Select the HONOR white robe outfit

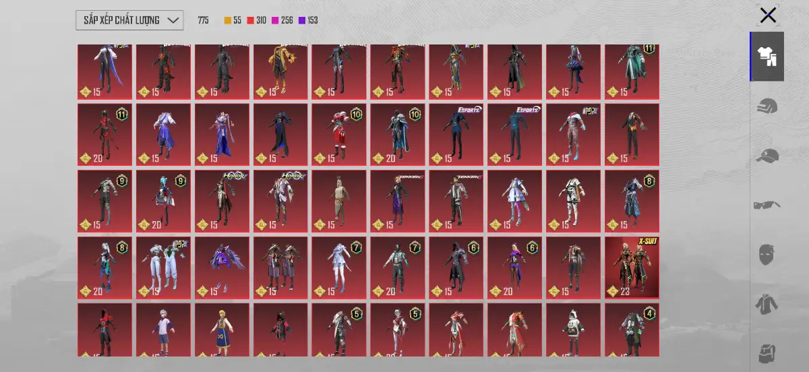click(x=280, y=201)
